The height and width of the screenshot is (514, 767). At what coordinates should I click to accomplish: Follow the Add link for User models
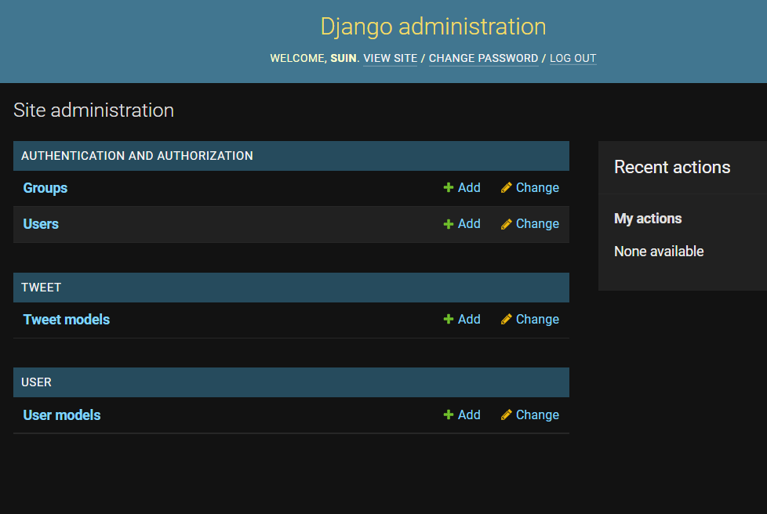point(469,414)
